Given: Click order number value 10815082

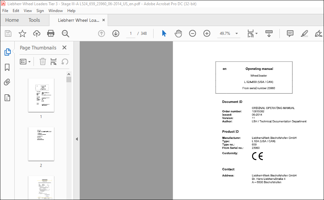Looking at the screenshot, I should [258, 111].
